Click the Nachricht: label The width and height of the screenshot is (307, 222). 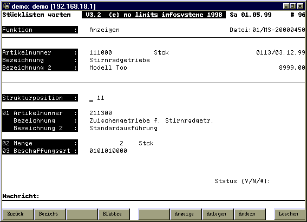point(21,196)
